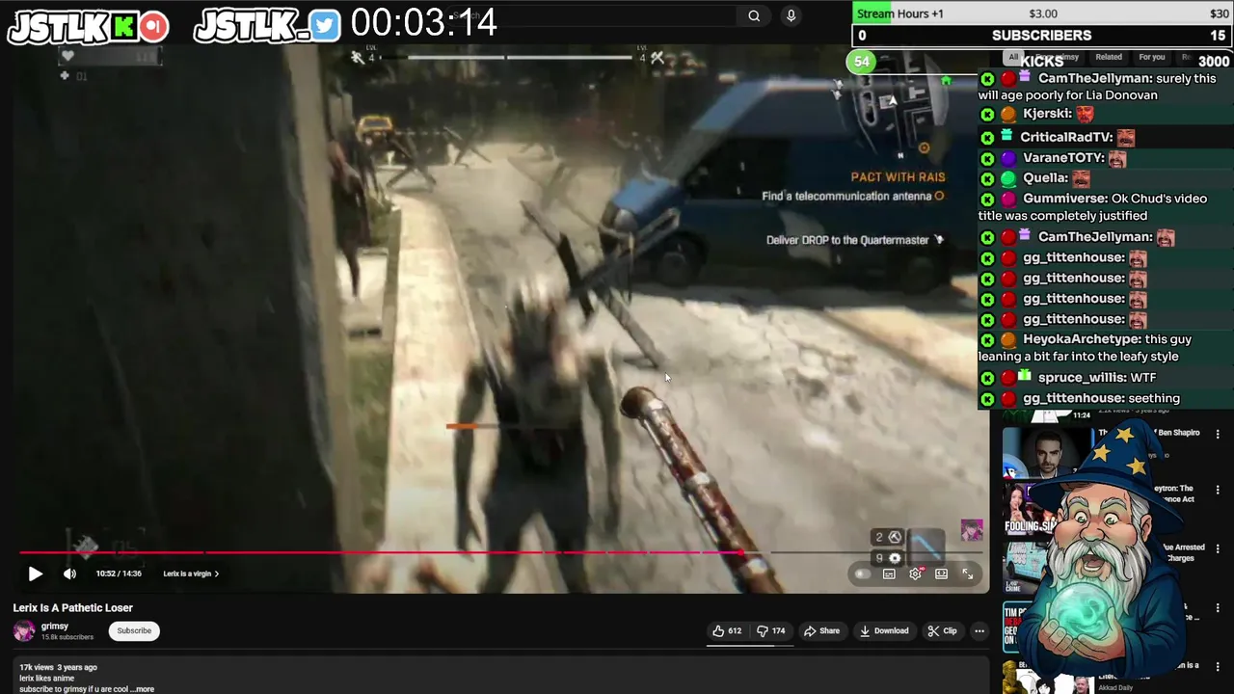The height and width of the screenshot is (694, 1234).
Task: Click the channel watermark in the video corner
Action: 972,530
